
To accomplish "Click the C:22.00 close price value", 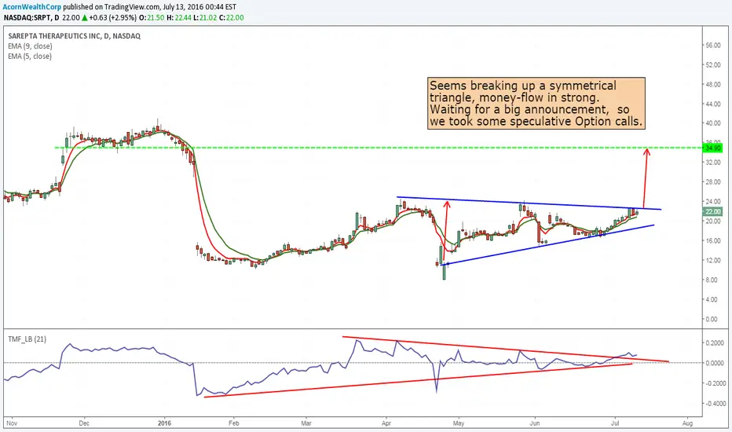I will point(232,18).
